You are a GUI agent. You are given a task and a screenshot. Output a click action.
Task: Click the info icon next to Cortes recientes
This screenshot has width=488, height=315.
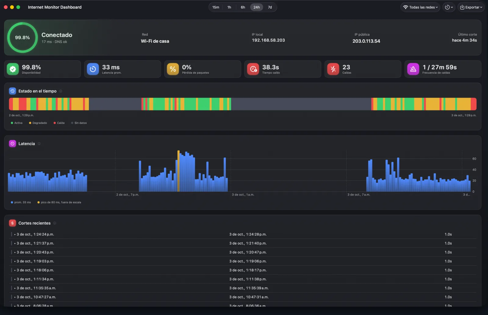pyautogui.click(x=55, y=223)
